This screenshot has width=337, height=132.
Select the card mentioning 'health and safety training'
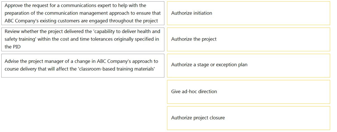[83, 39]
